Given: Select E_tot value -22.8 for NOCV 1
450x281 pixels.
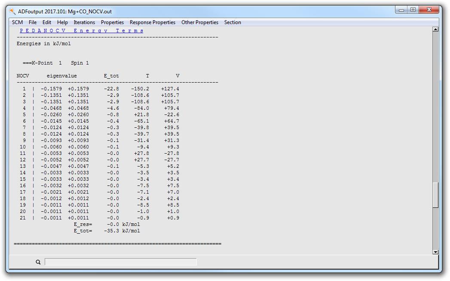Looking at the screenshot, I should pyautogui.click(x=111, y=89).
